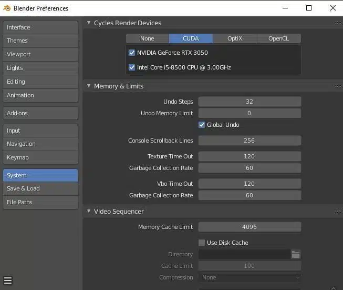
Task: Collapse Memory & Limits panel
Action: point(89,86)
